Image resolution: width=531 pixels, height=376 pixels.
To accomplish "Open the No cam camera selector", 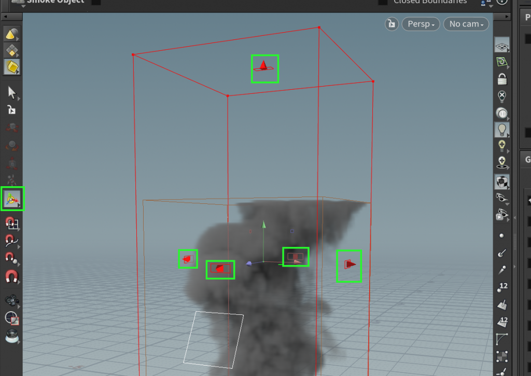I will 466,24.
